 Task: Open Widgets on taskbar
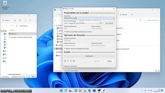point(75,90)
